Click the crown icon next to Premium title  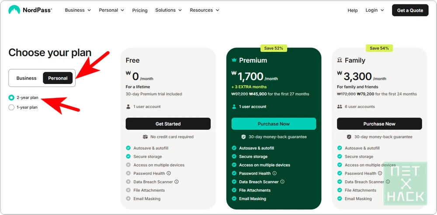pyautogui.click(x=234, y=60)
